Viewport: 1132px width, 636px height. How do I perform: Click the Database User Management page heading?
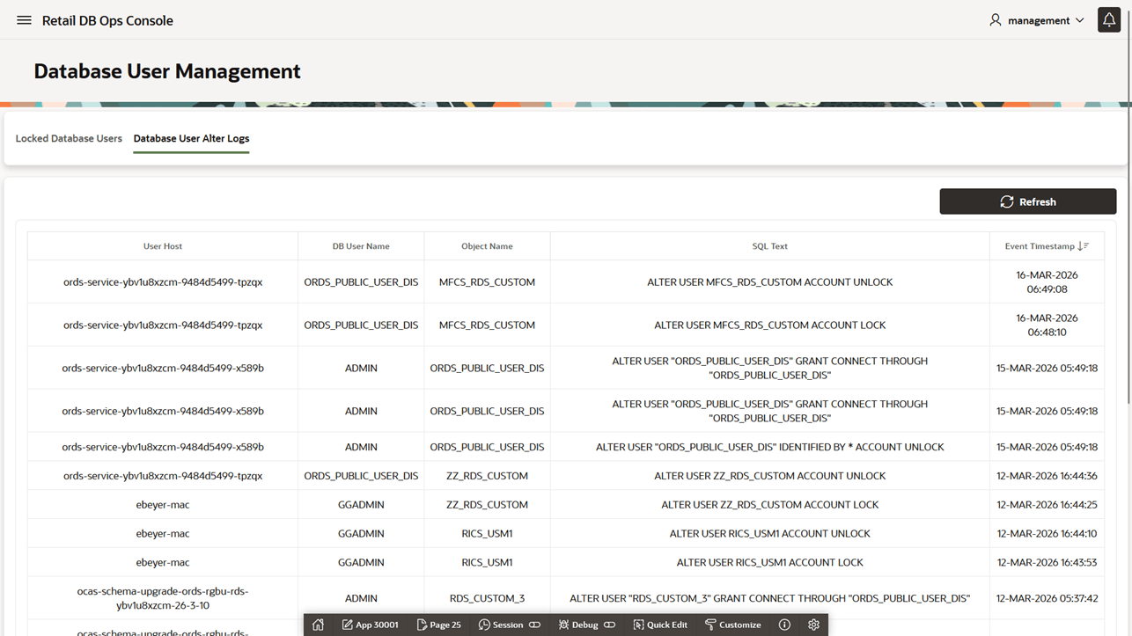click(167, 71)
